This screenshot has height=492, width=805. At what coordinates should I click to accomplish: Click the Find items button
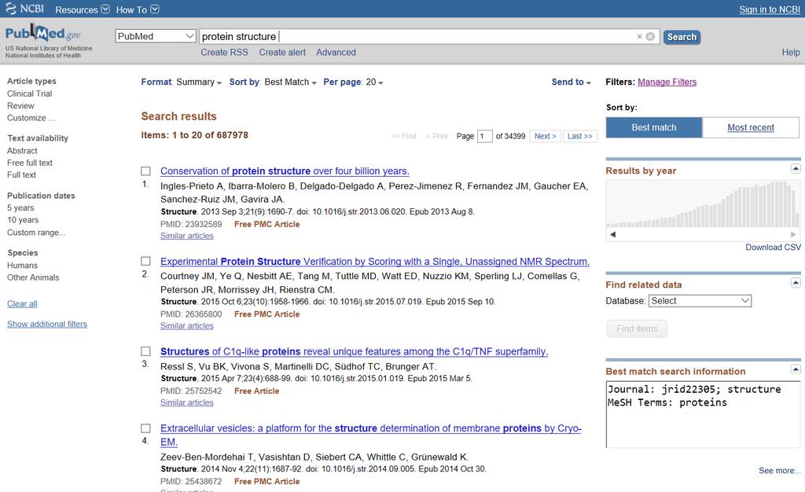point(637,329)
